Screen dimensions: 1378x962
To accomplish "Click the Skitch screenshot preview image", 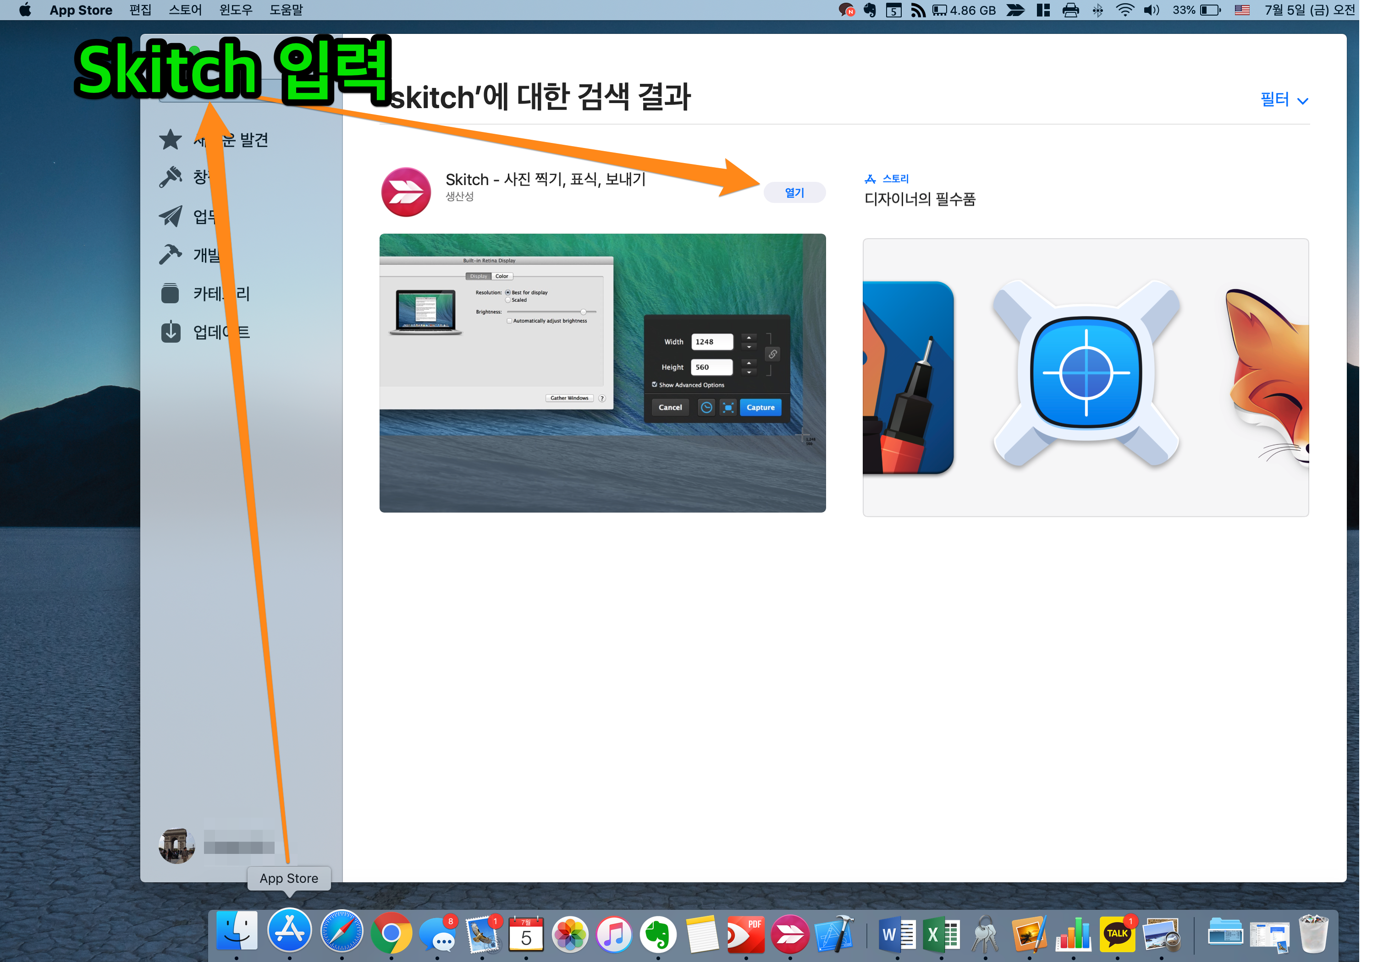I will point(602,372).
